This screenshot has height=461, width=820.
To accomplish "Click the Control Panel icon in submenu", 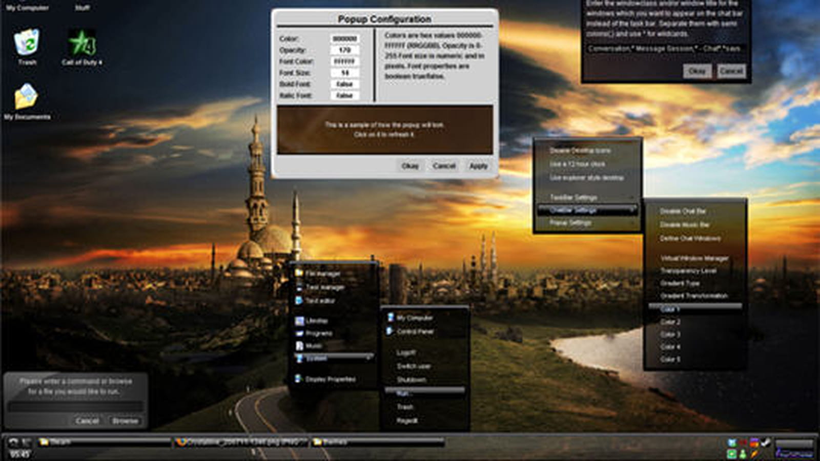I will 390,331.
